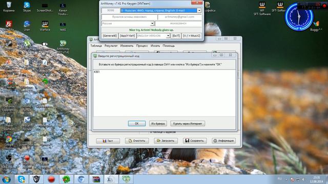Click the taskbar clock showing date
Screen dimensions: 328x184
[317, 179]
